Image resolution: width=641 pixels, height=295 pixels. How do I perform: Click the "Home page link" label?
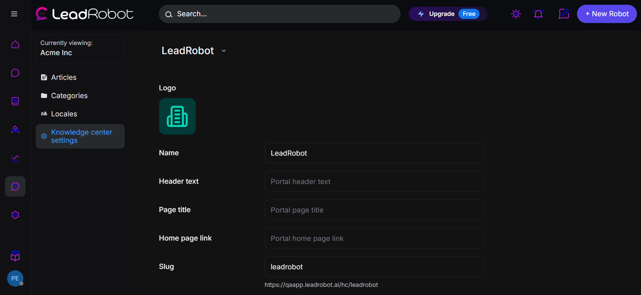[x=185, y=238]
